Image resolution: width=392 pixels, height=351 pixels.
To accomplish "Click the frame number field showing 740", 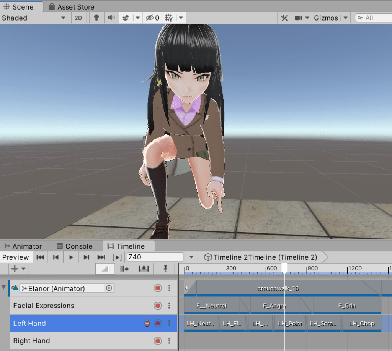I will (x=155, y=257).
